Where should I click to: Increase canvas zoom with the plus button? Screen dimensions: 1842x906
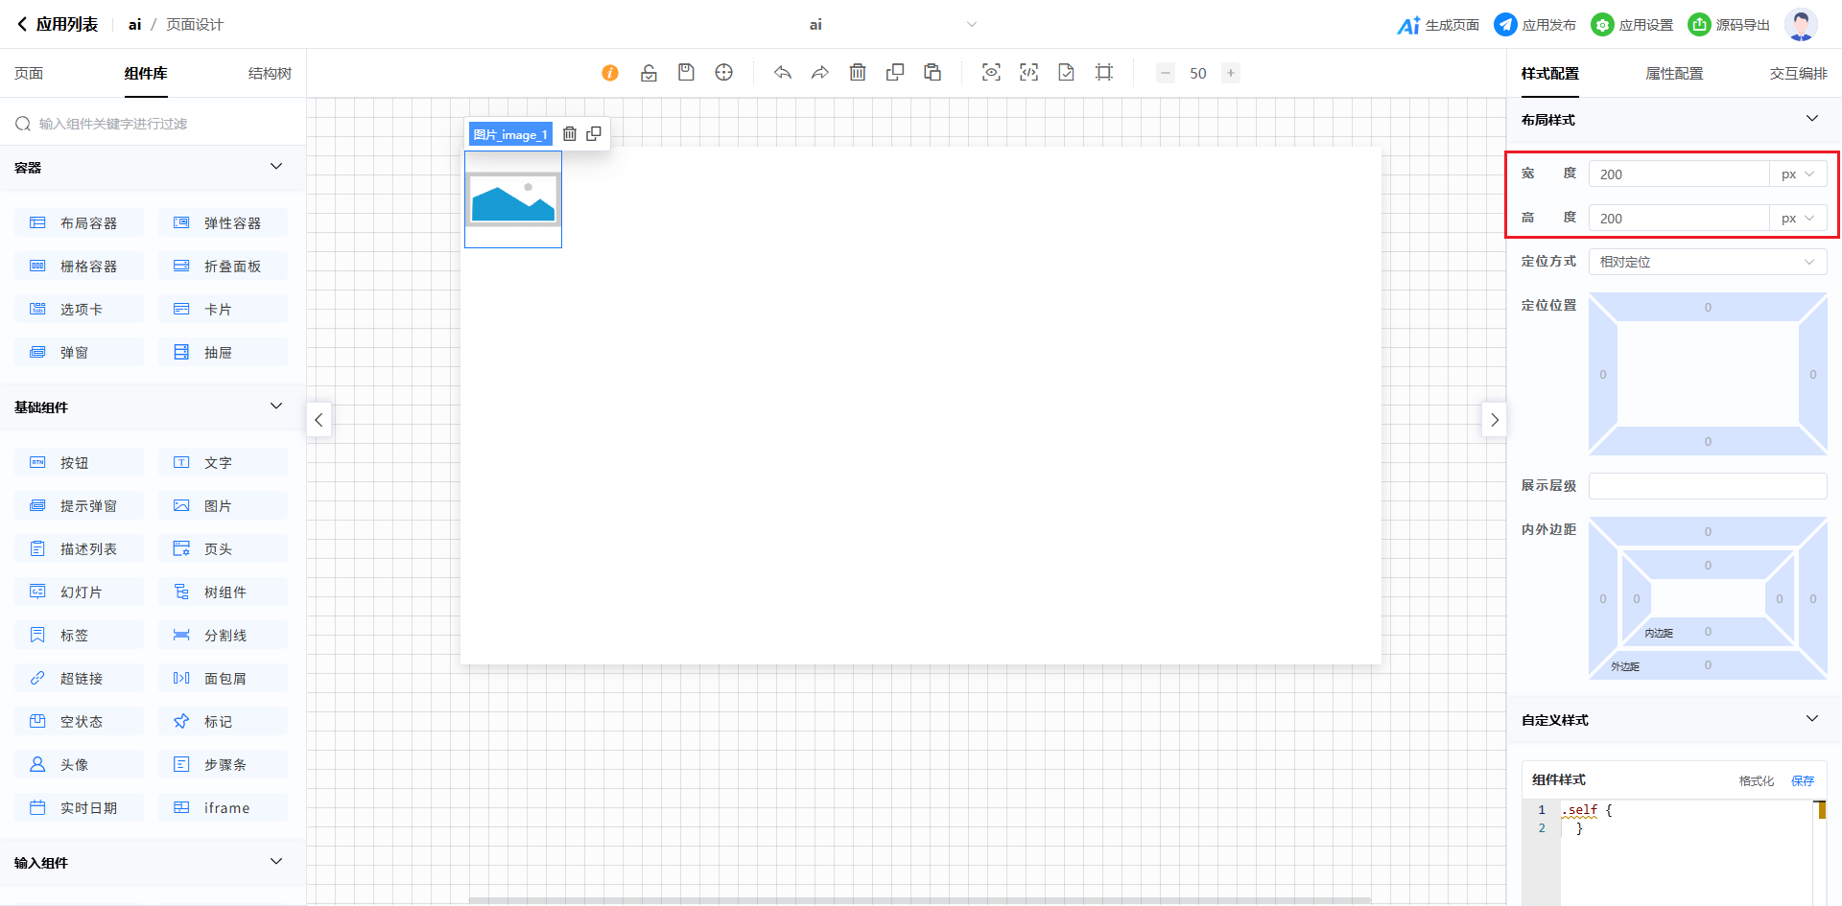coord(1231,73)
